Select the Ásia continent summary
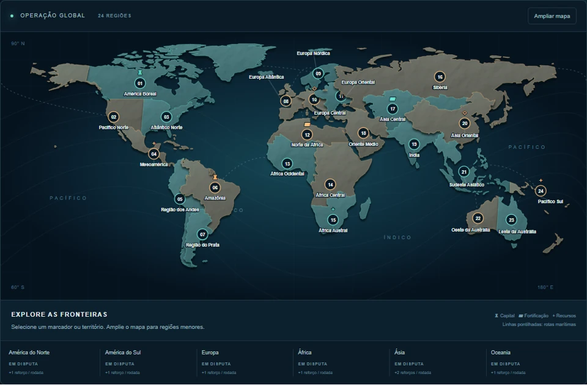The width and height of the screenshot is (587, 385). click(x=436, y=362)
